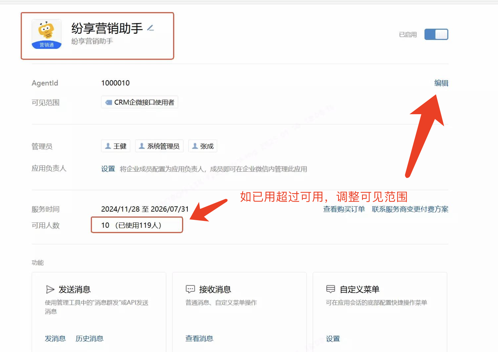
Task: Select administrator 张成
Action: tap(203, 146)
